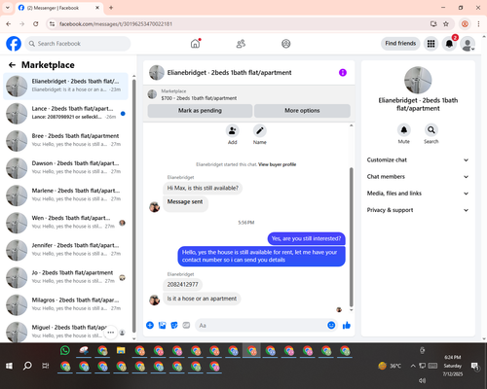
Task: Show hidden system tray icons
Action: (x=413, y=366)
